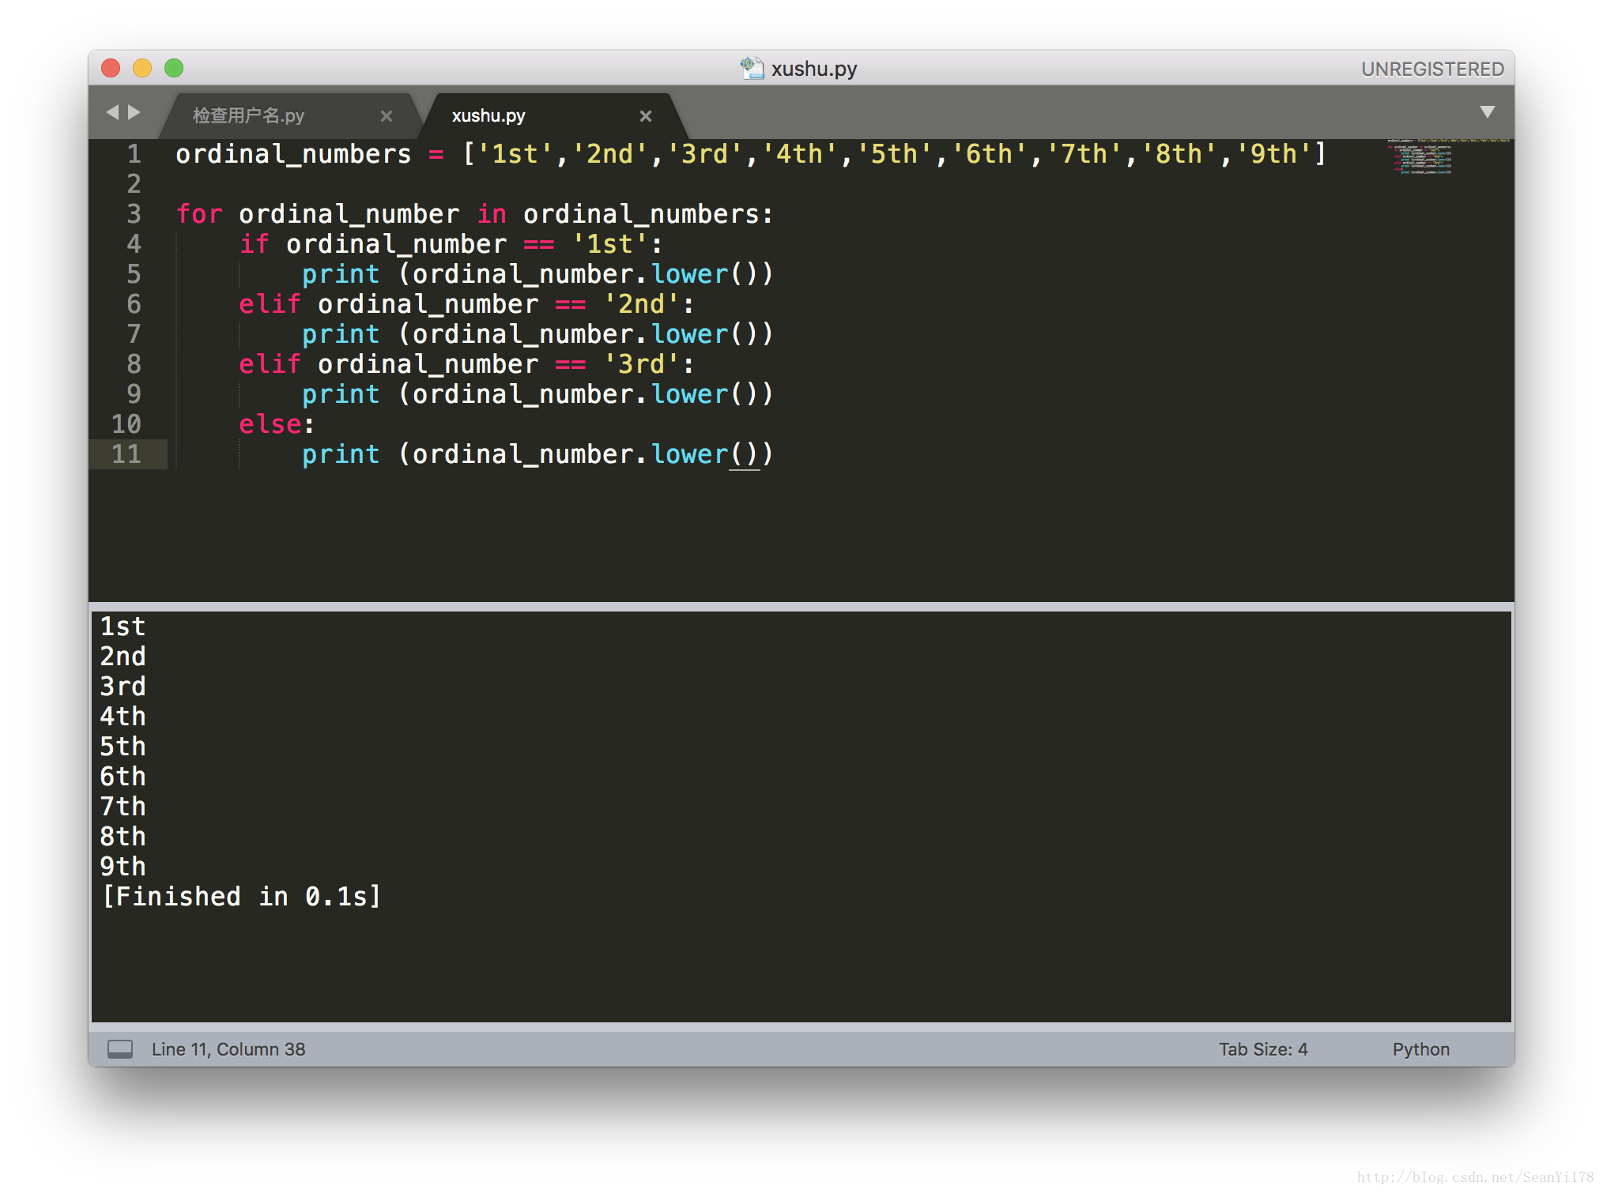Click '1st' string in the if condition
The image size is (1603, 1193).
[609, 243]
